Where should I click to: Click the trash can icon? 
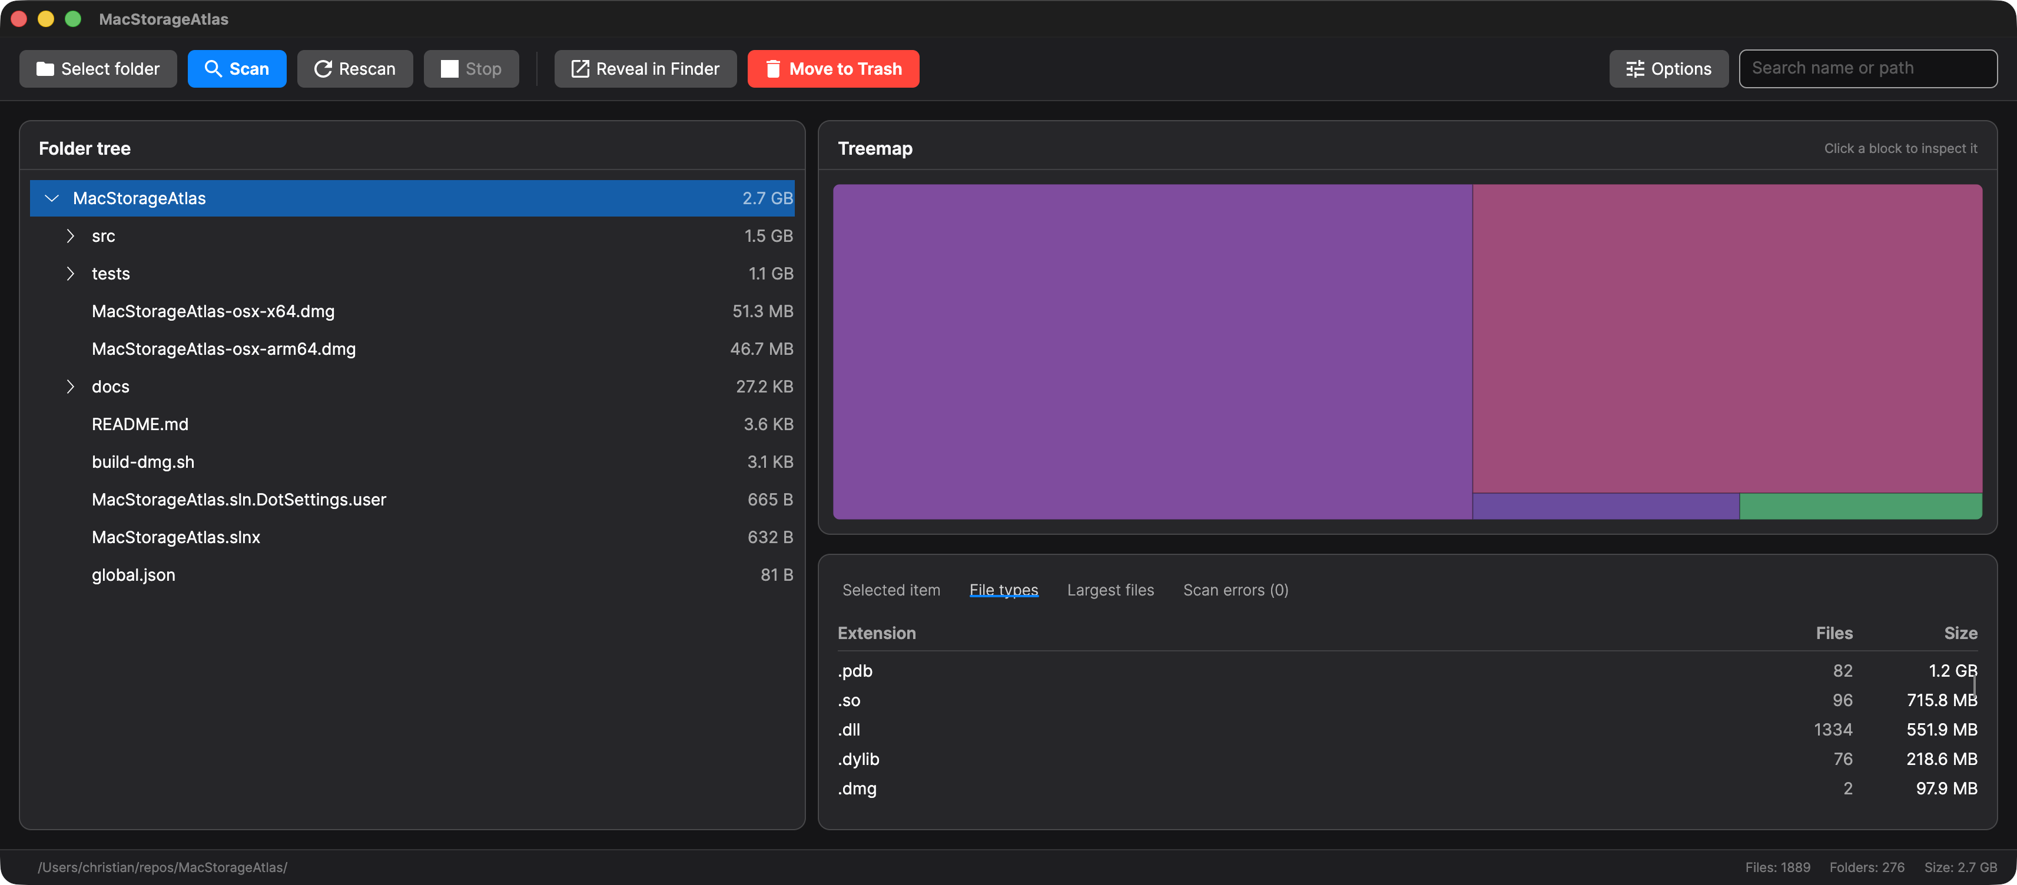pyautogui.click(x=773, y=69)
